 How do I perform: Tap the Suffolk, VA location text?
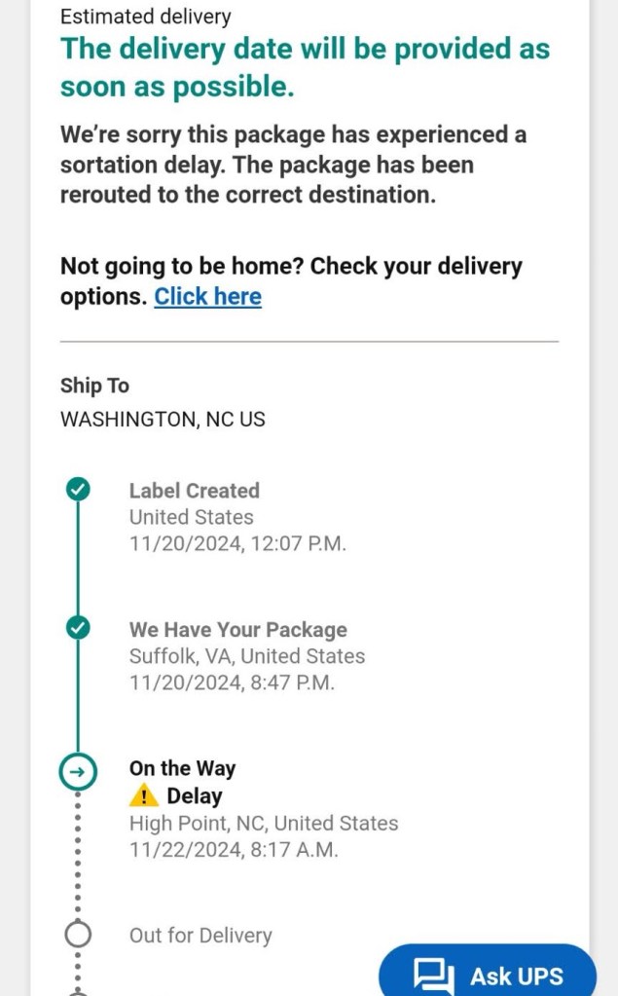pyautogui.click(x=247, y=656)
